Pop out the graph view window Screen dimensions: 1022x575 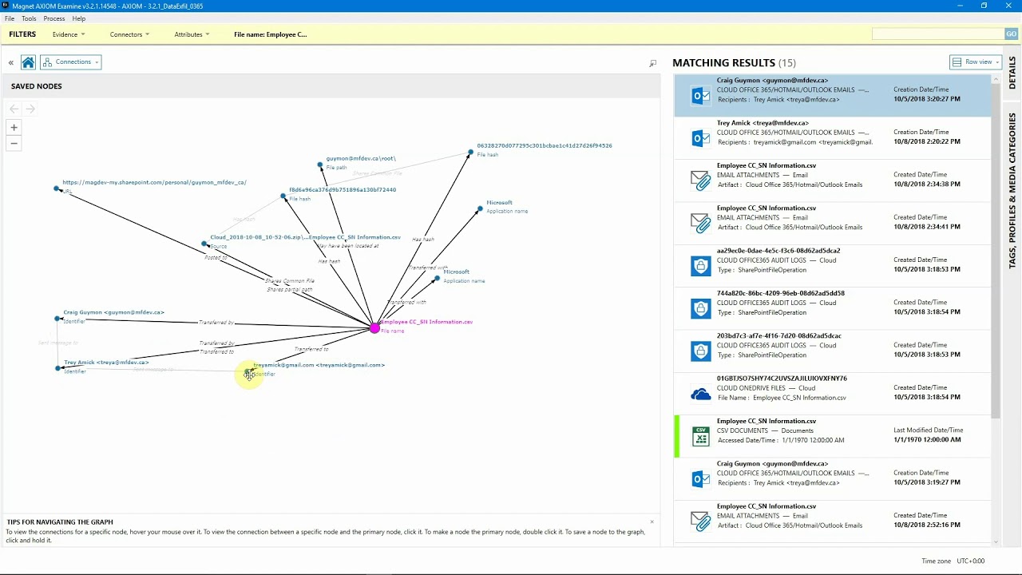[652, 63]
